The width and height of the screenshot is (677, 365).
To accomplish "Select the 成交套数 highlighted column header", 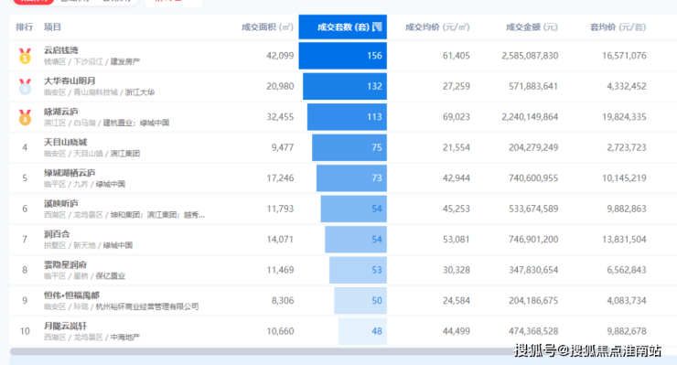I will point(343,27).
